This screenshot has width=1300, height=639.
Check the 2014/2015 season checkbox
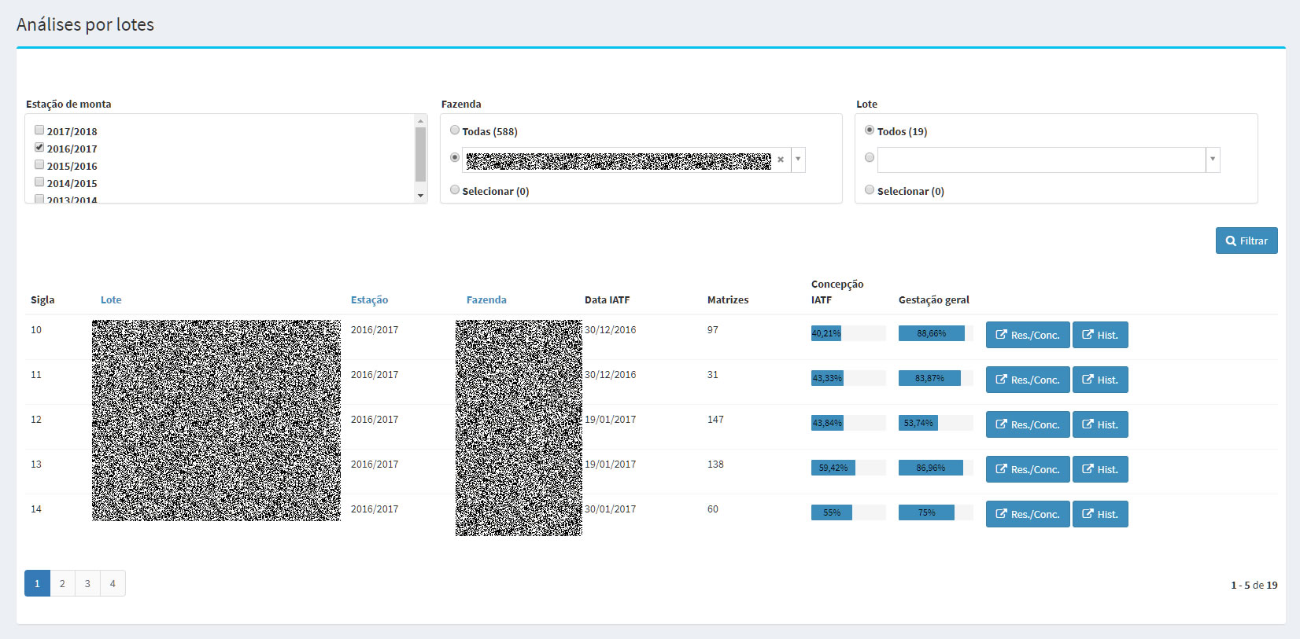point(39,182)
